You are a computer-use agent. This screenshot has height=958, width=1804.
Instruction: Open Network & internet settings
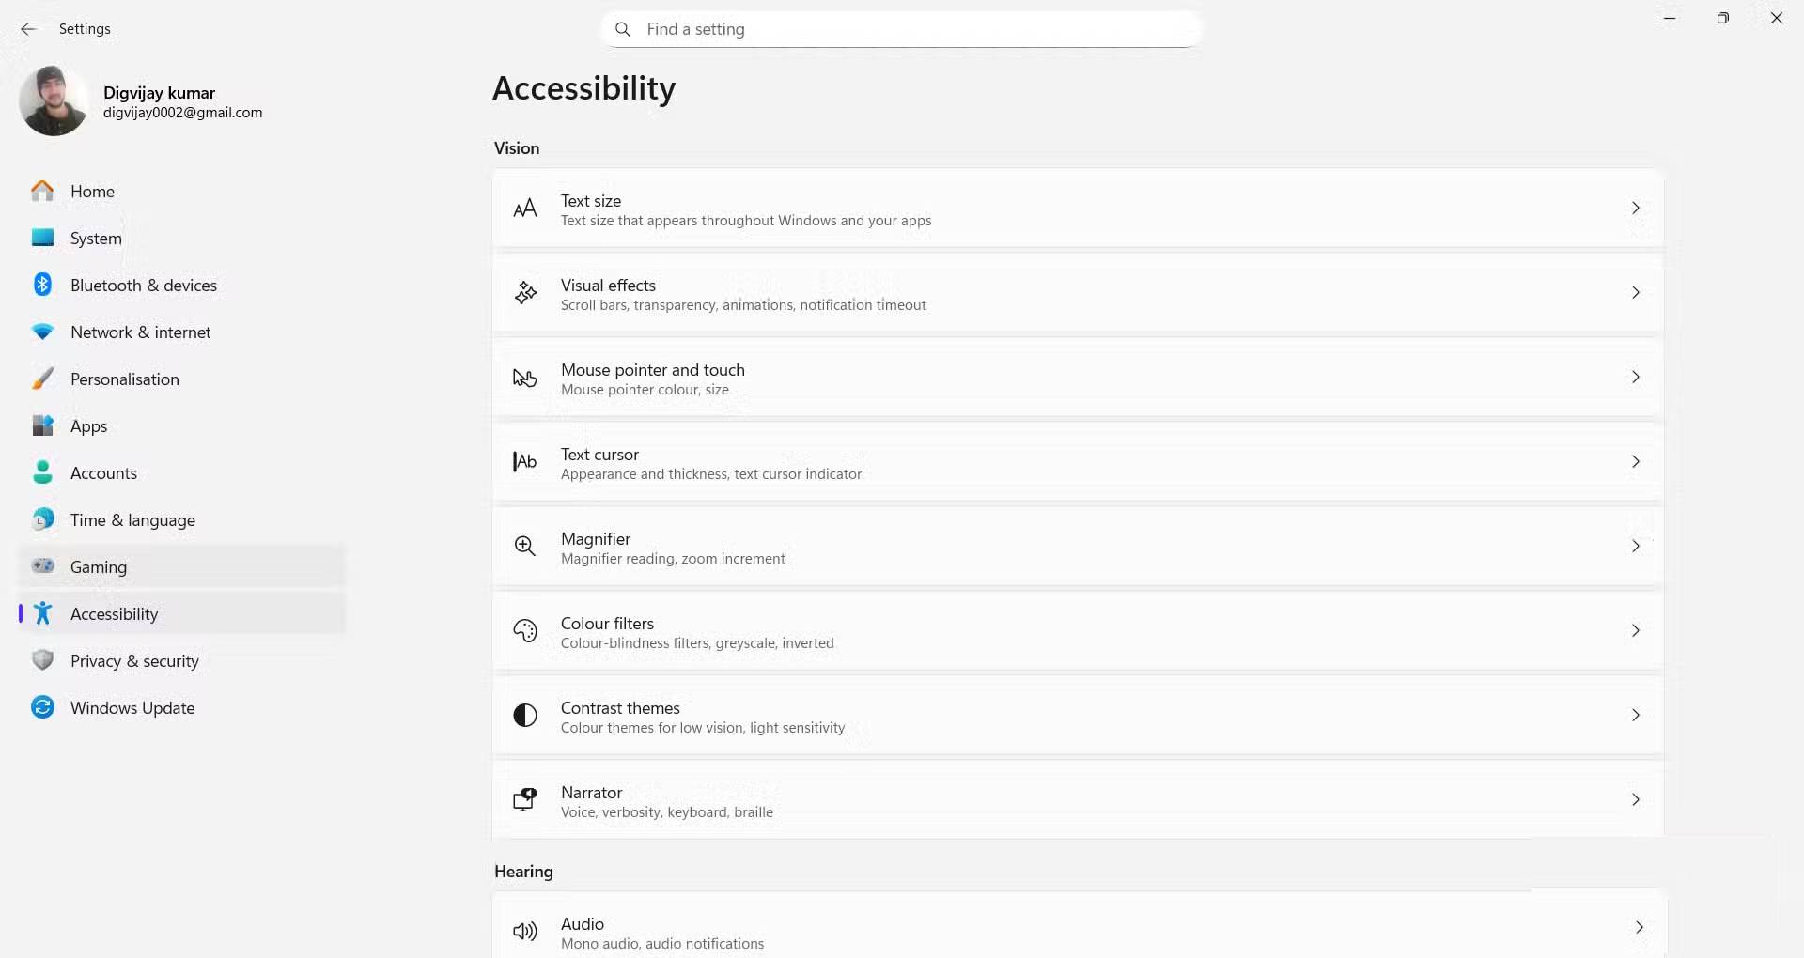pos(140,332)
